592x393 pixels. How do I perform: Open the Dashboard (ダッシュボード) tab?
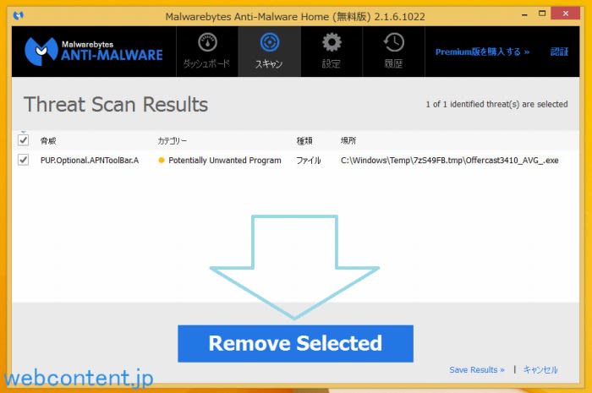tap(207, 51)
